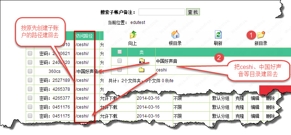This screenshot has width=291, height=135.
Task: Click current location edutest
Action: pyautogui.click(x=138, y=22)
